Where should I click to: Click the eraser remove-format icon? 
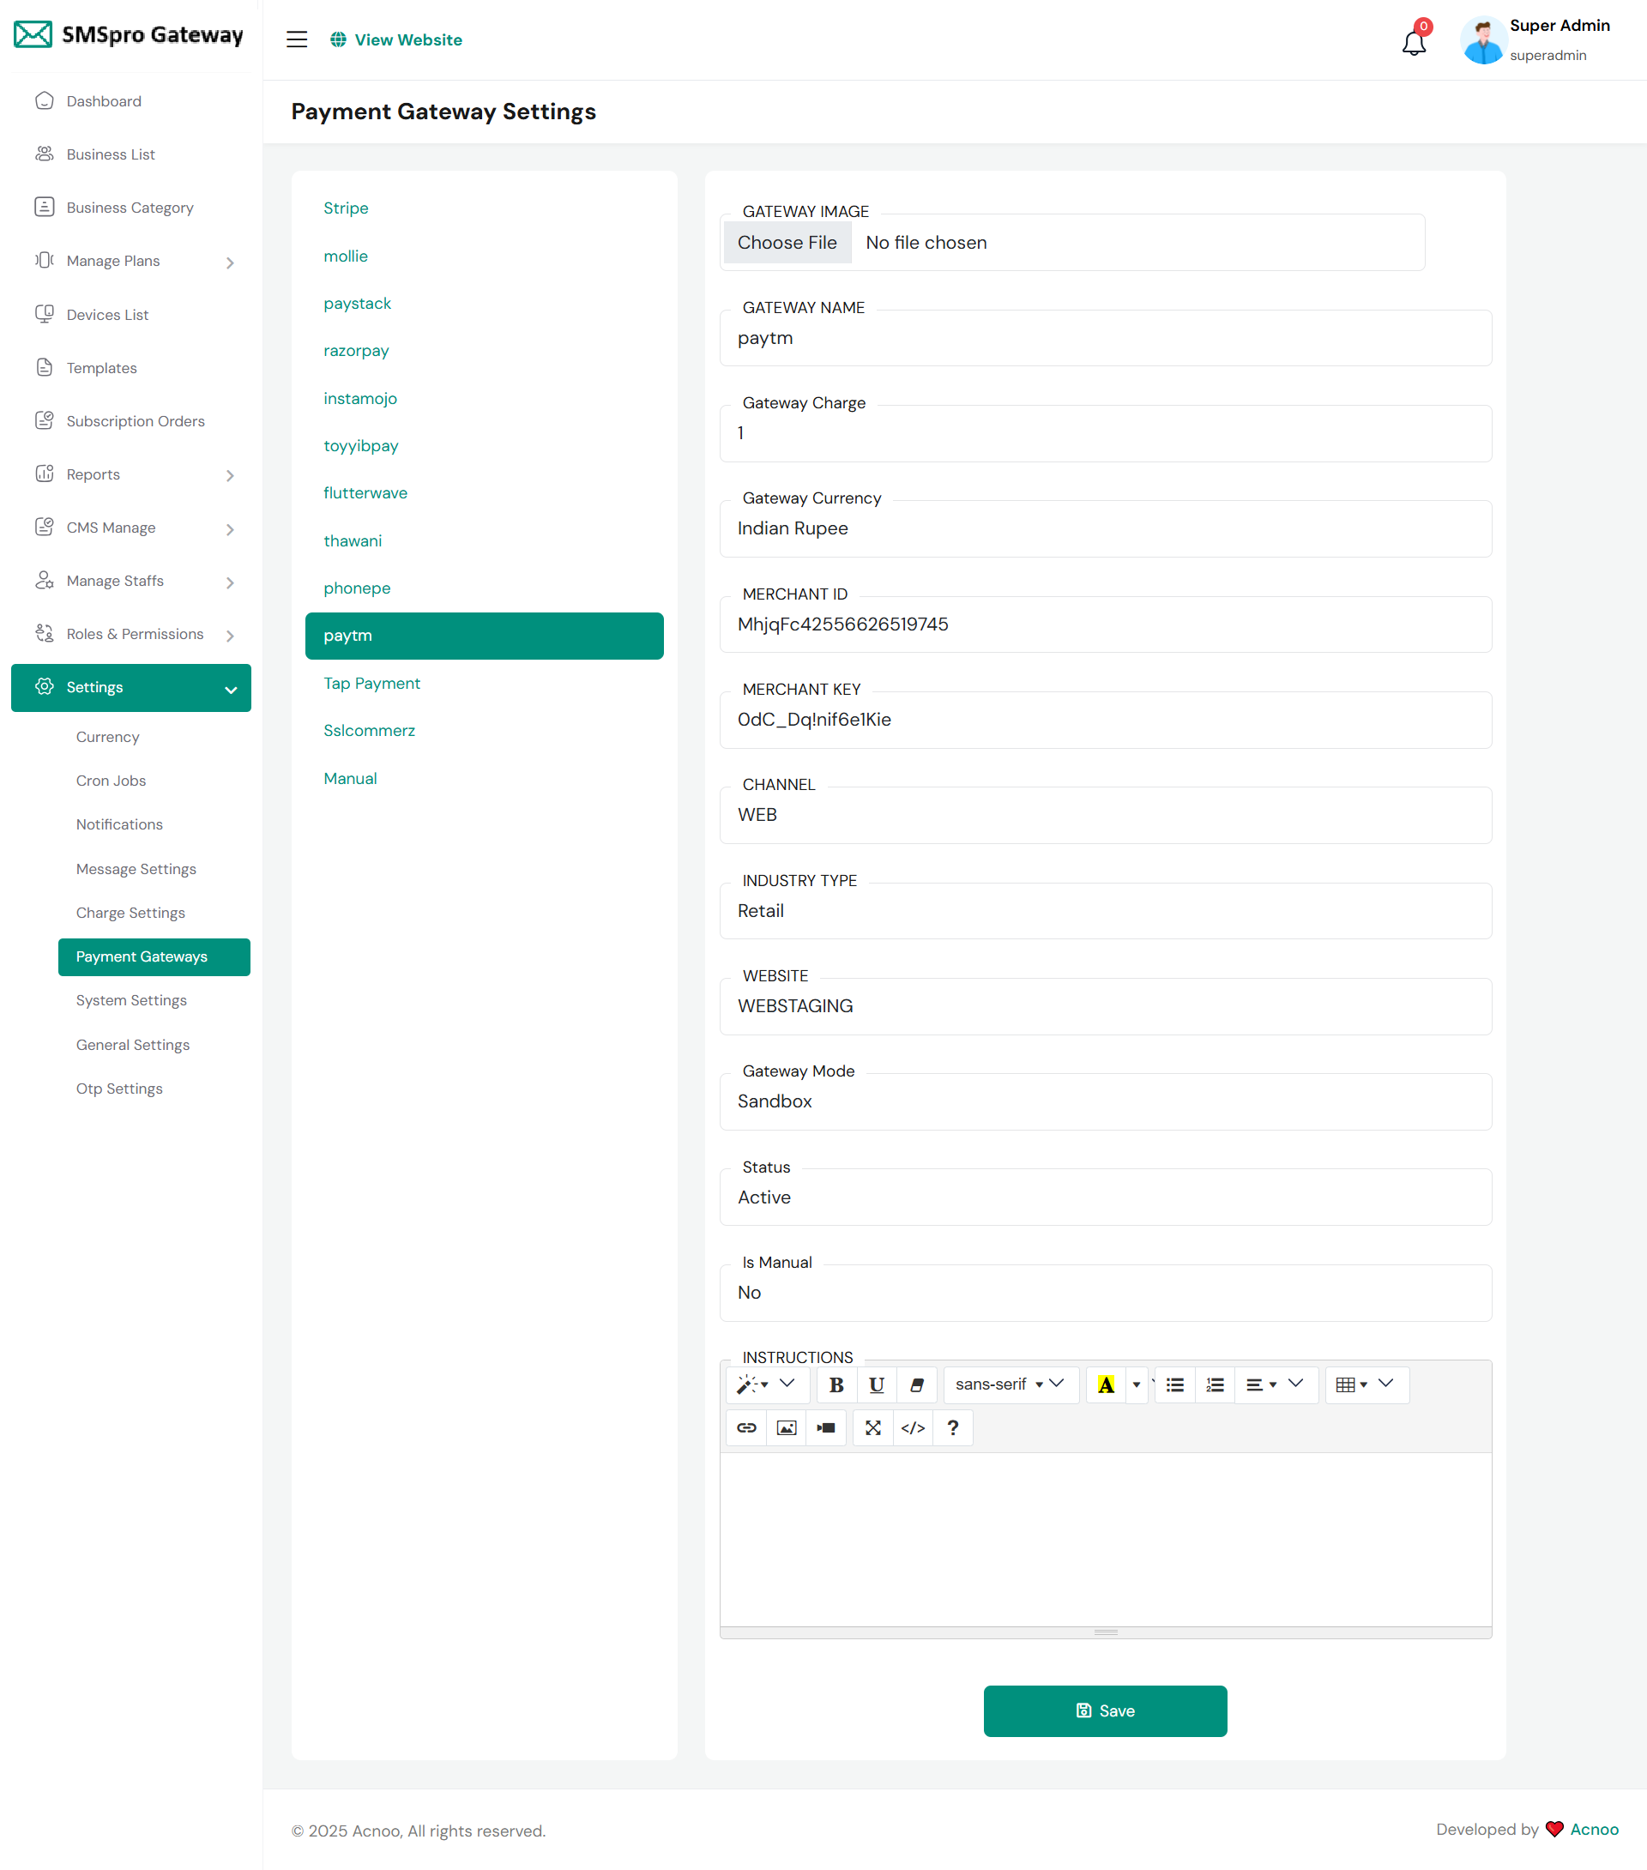pyautogui.click(x=916, y=1384)
